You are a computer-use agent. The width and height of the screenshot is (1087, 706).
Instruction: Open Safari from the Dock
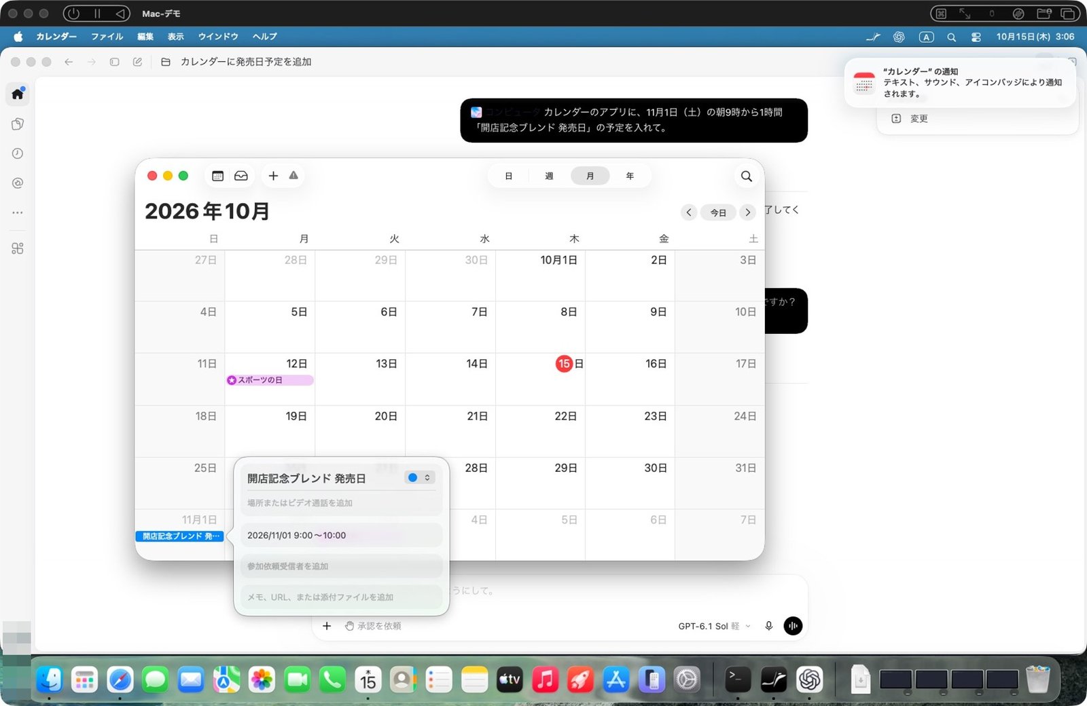point(120,680)
